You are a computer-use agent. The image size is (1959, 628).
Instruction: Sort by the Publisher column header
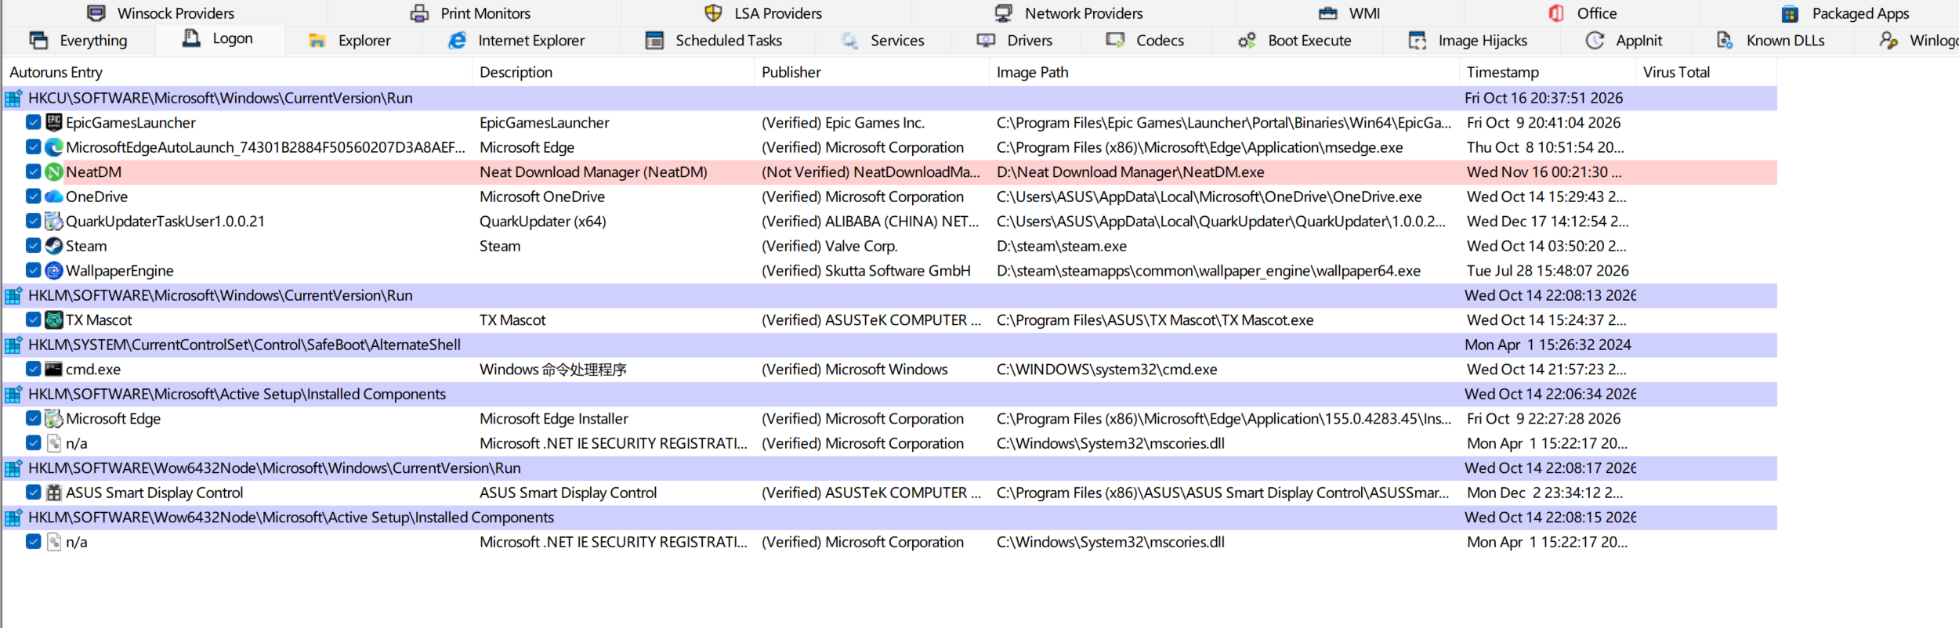[871, 72]
